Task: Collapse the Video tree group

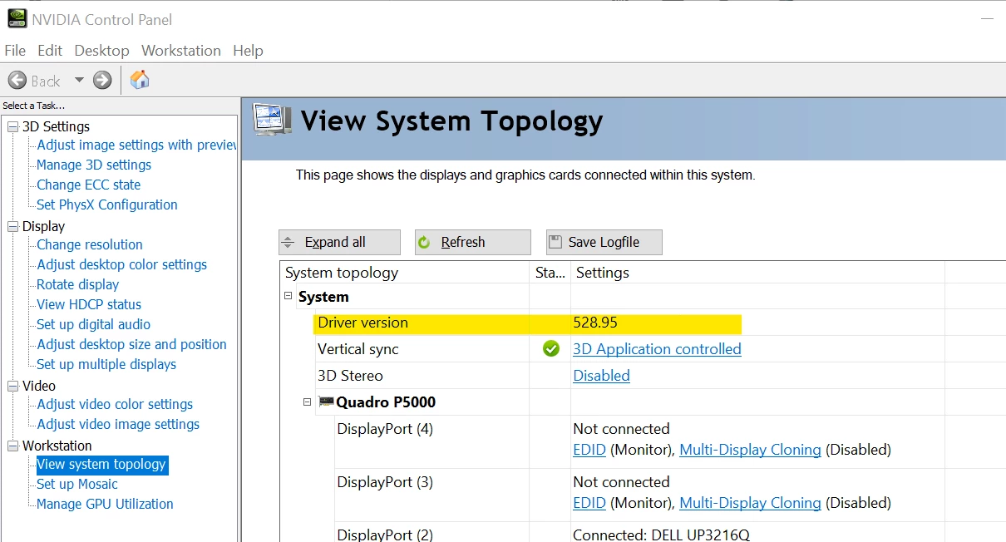Action: [12, 386]
